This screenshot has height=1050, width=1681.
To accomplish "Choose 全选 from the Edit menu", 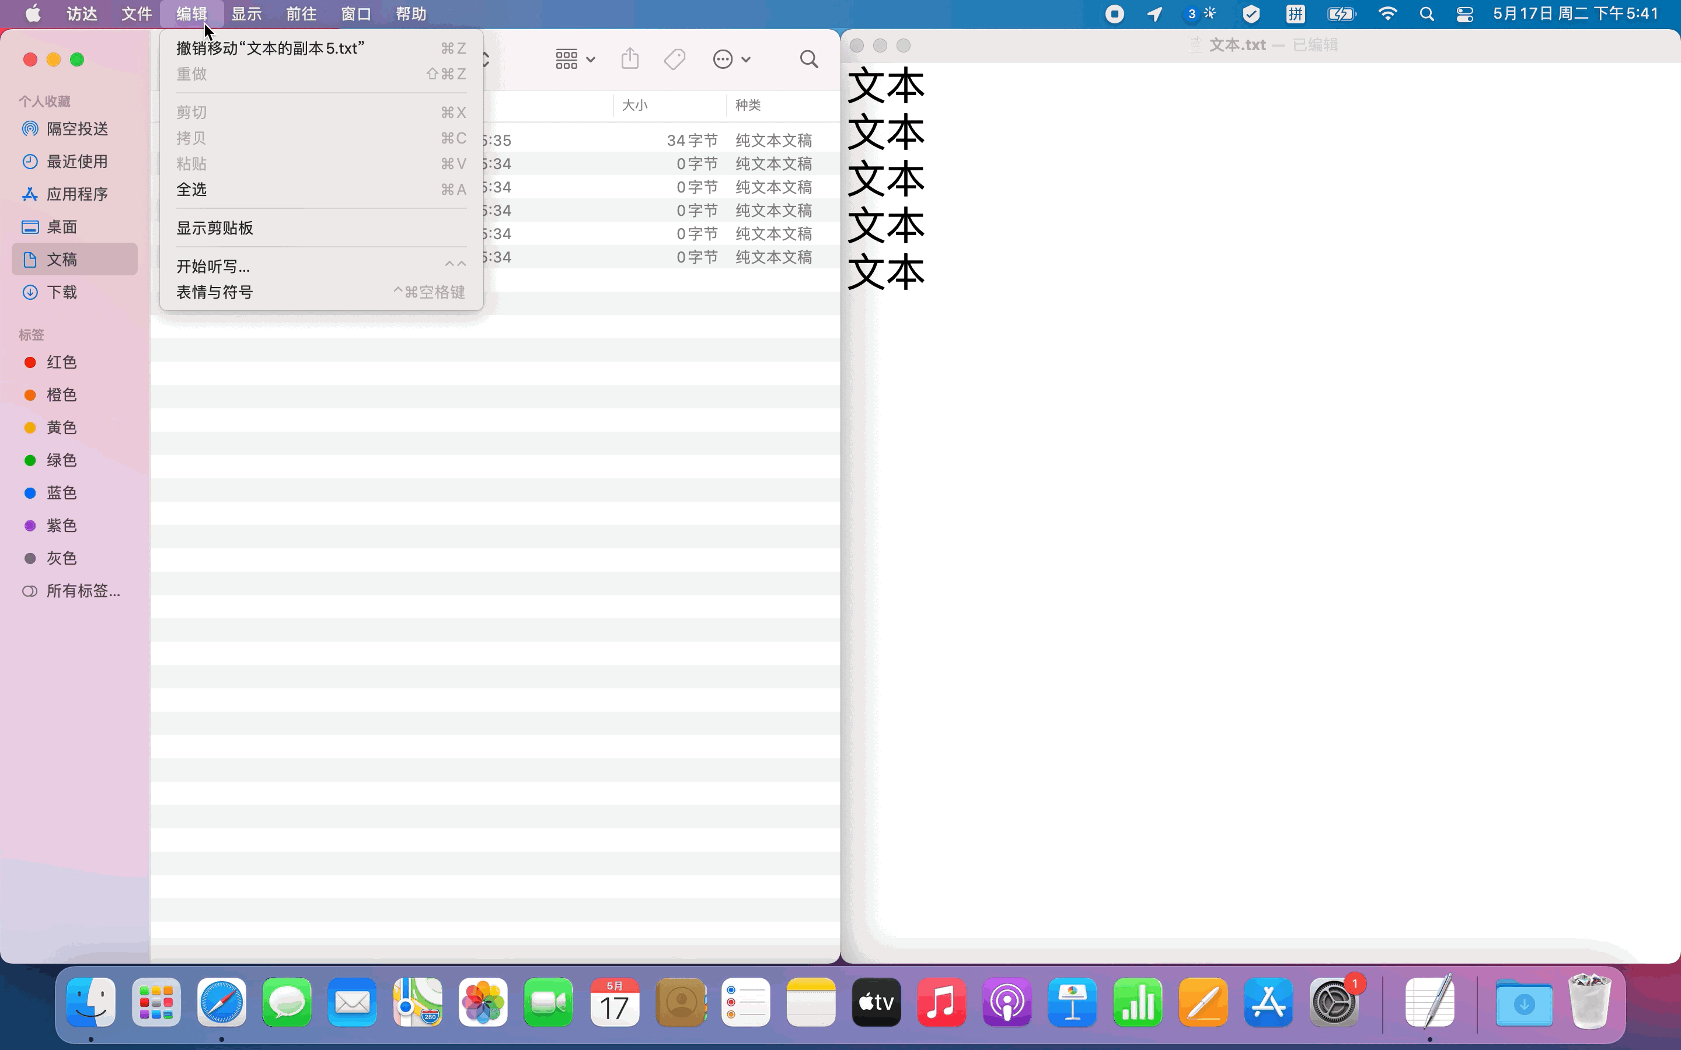I will tap(191, 190).
